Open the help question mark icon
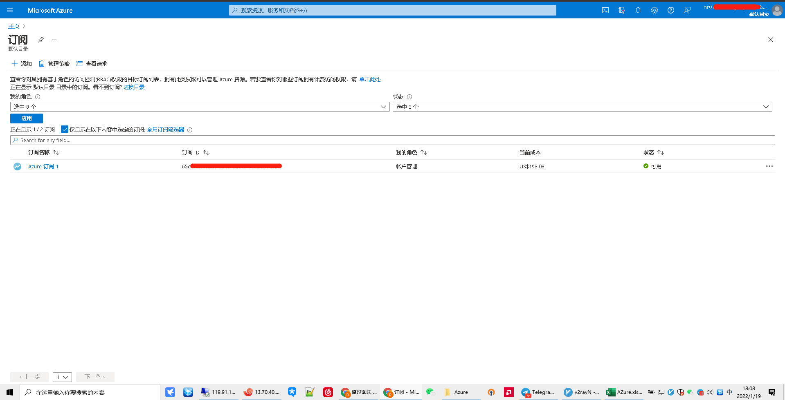The height and width of the screenshot is (400, 785). 671,10
